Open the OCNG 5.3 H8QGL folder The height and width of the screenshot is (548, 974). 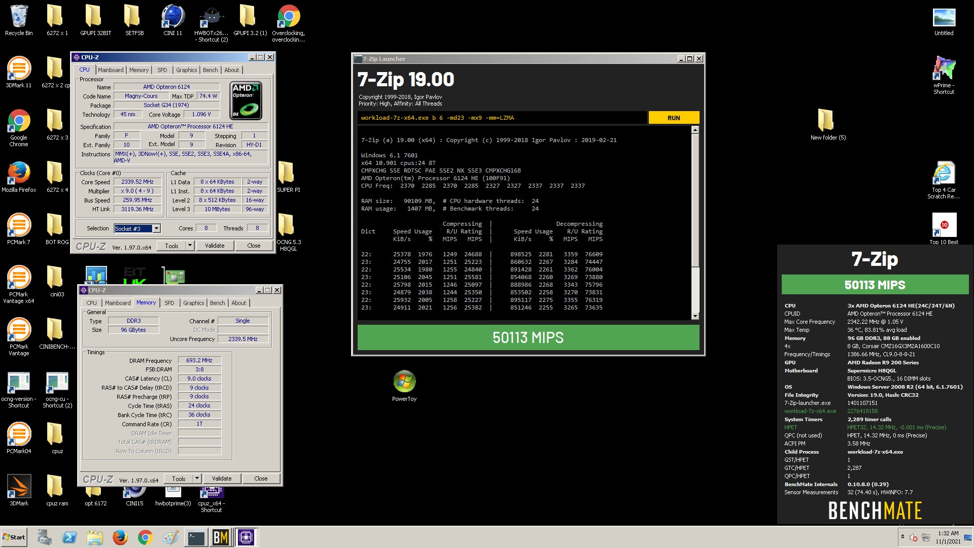[x=288, y=232]
